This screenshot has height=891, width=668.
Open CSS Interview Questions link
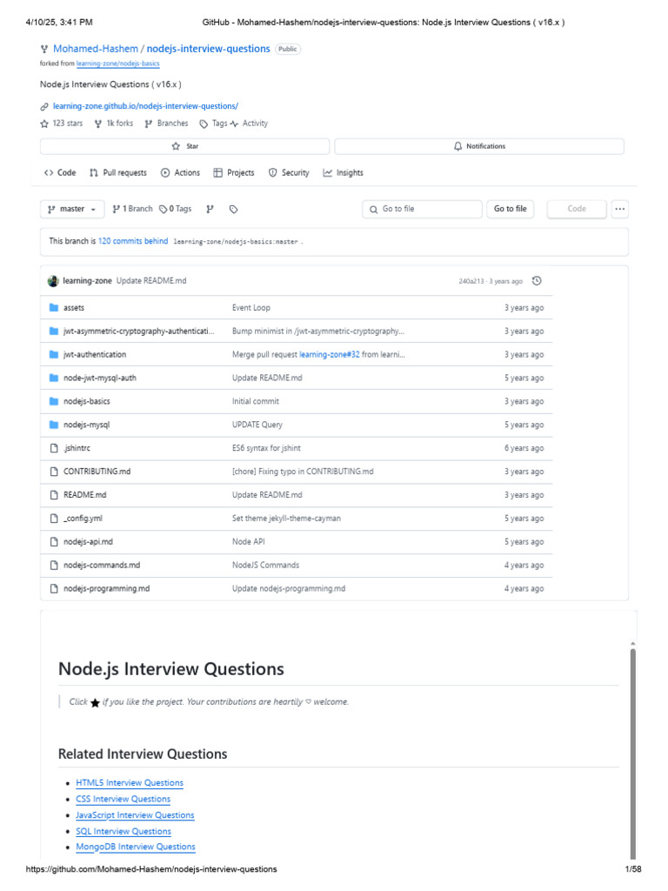pyautogui.click(x=124, y=799)
